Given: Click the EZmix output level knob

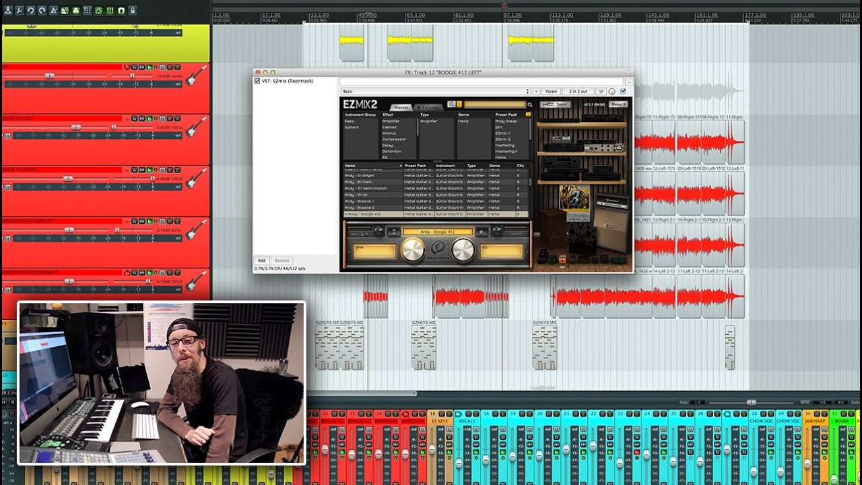Looking at the screenshot, I should click(497, 230).
